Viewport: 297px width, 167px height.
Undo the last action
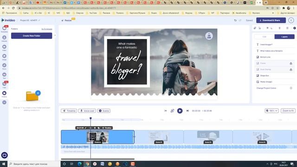coord(235,20)
